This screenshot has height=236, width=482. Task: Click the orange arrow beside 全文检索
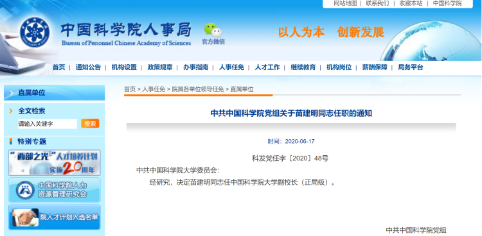(x=11, y=111)
